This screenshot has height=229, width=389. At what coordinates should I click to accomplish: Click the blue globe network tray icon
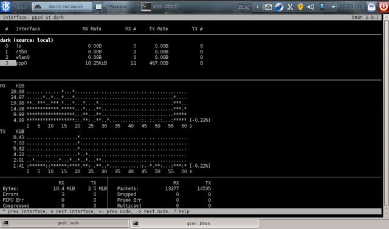(279, 7)
